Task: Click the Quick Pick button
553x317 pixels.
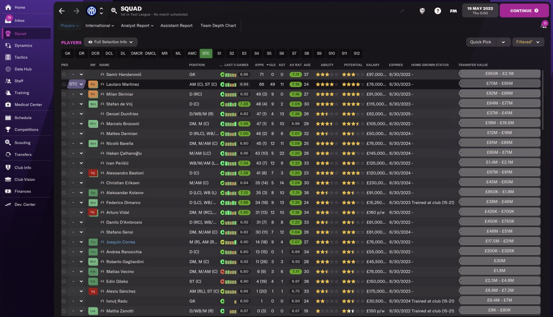Action: tap(481, 42)
